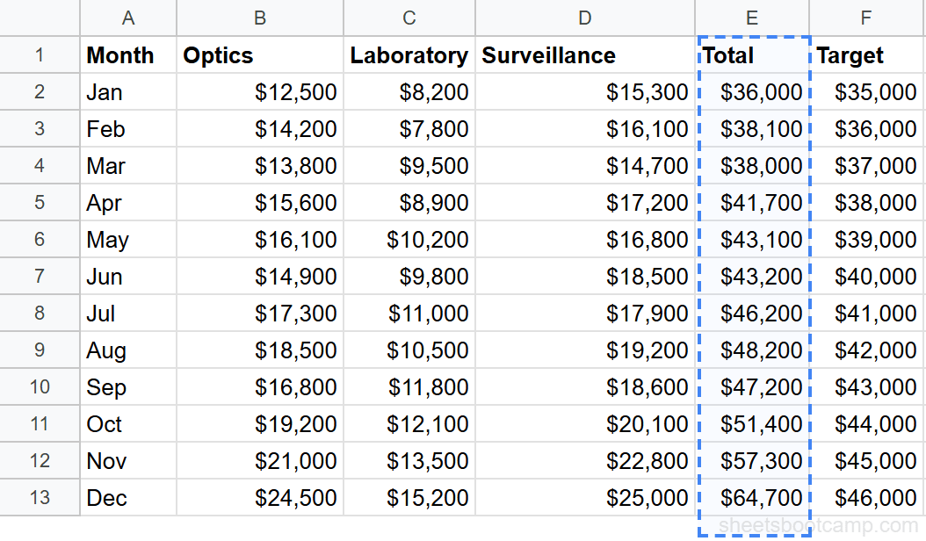Select the $12,500 Optics value for Jan
The image size is (926, 541).
[x=260, y=91]
